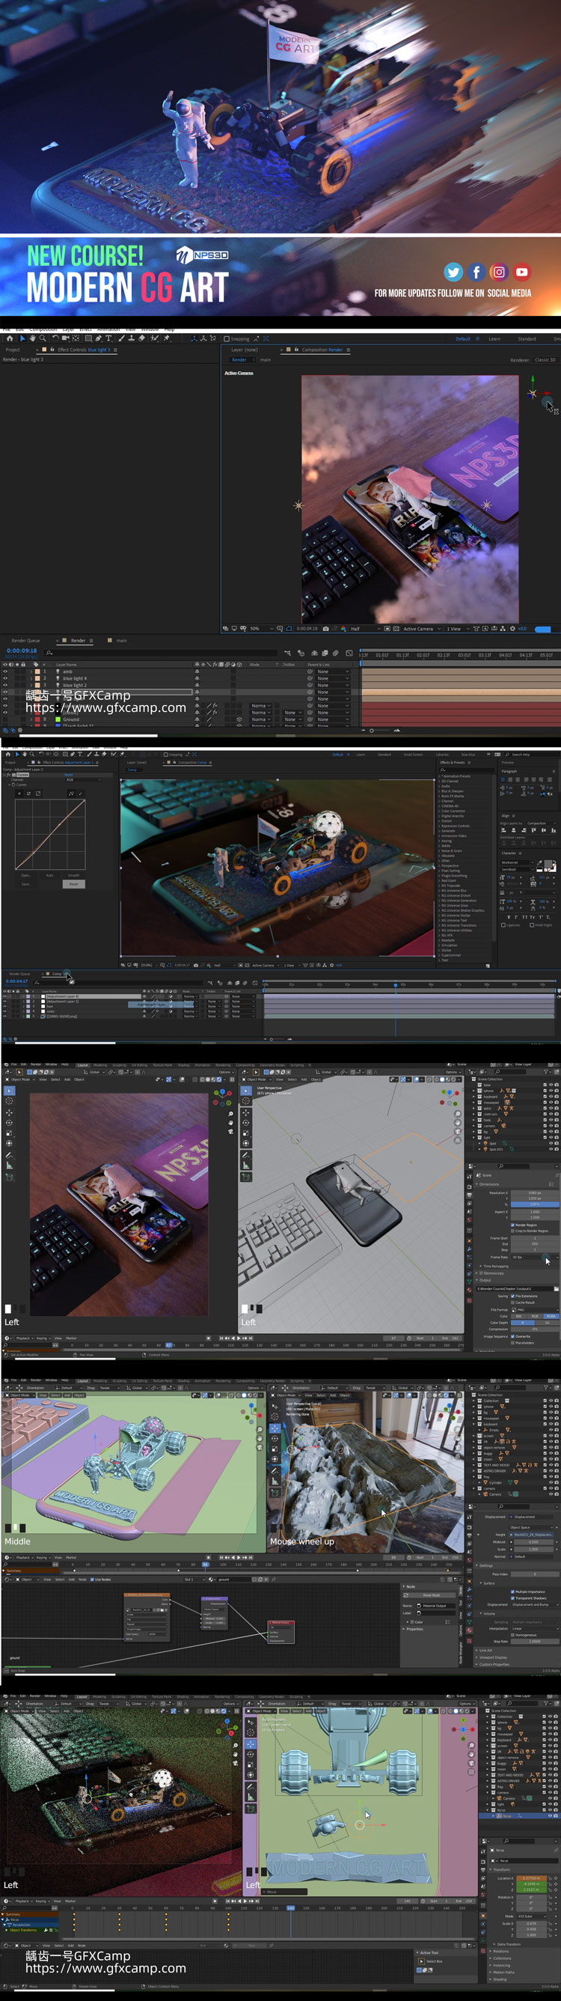Open Render menu in first Blender window

coord(35,1065)
